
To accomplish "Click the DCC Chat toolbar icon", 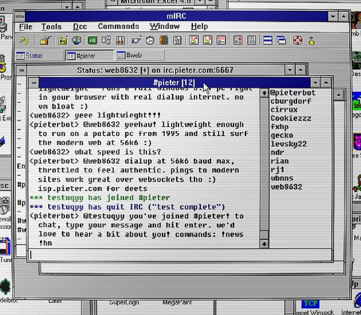I will [208, 40].
